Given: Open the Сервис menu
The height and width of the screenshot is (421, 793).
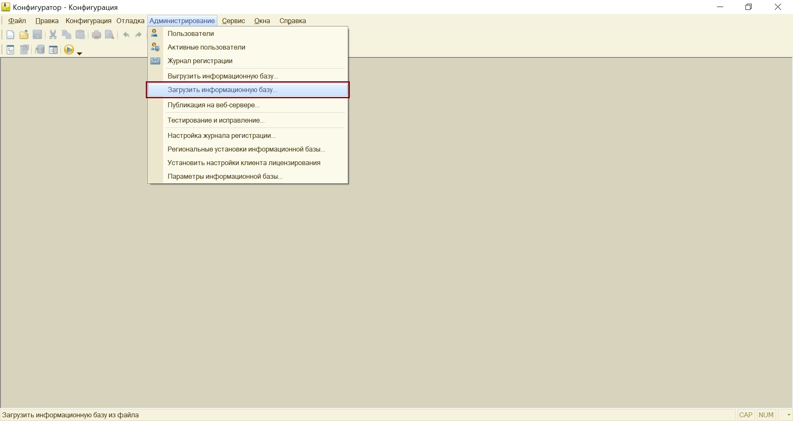Looking at the screenshot, I should [x=233, y=21].
